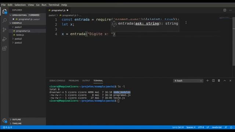Change encoding via UTF-8 status item

click(x=201, y=127)
